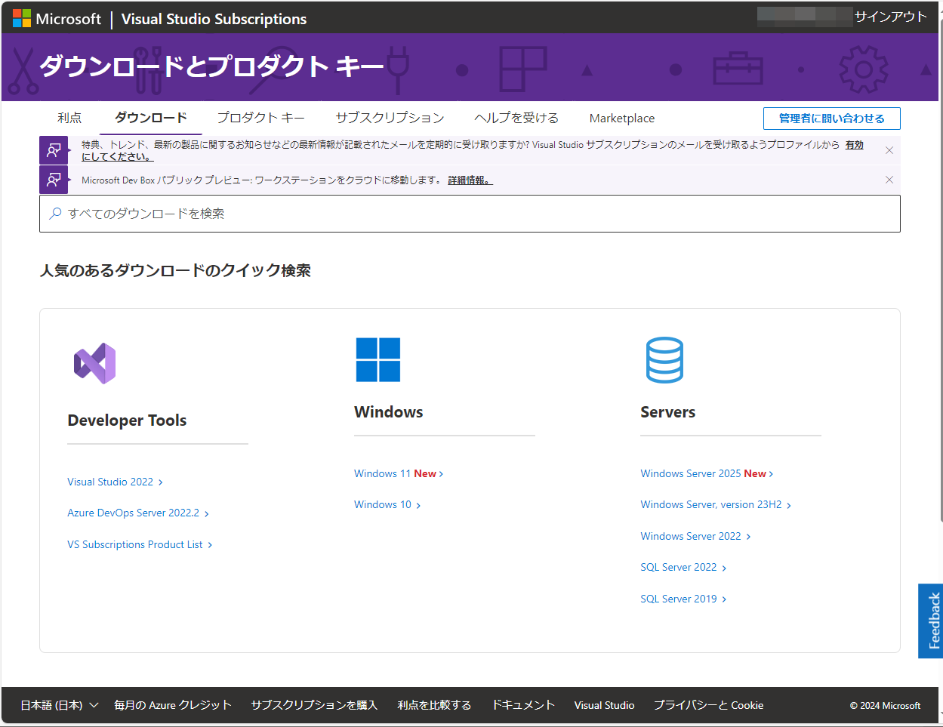
Task: Open the 利点 tab
Action: [69, 118]
